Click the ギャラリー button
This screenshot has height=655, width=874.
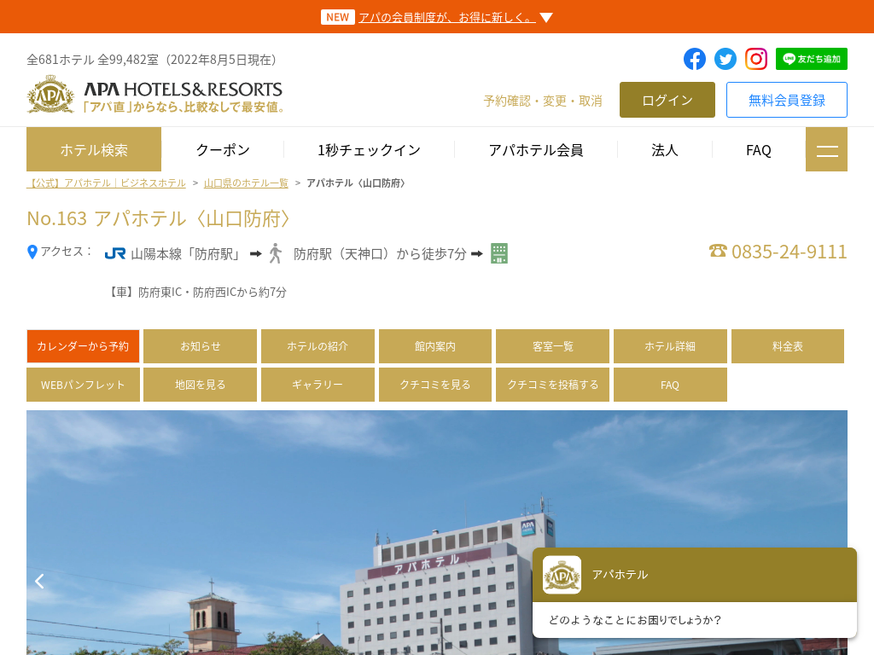point(318,385)
